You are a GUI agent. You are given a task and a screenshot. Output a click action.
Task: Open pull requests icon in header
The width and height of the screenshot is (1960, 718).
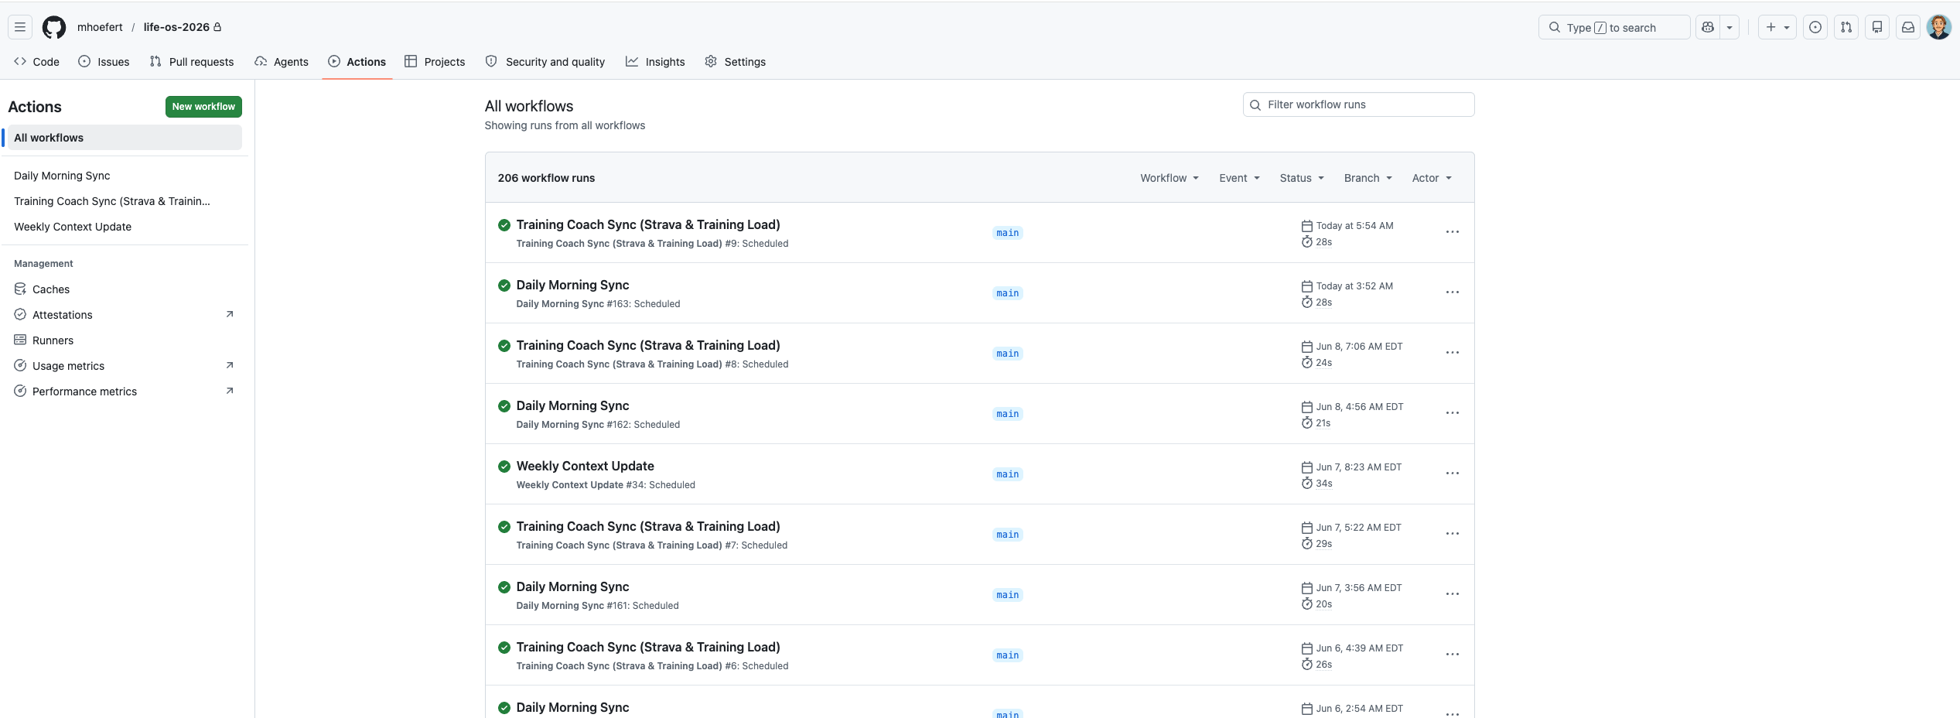pyautogui.click(x=1846, y=27)
